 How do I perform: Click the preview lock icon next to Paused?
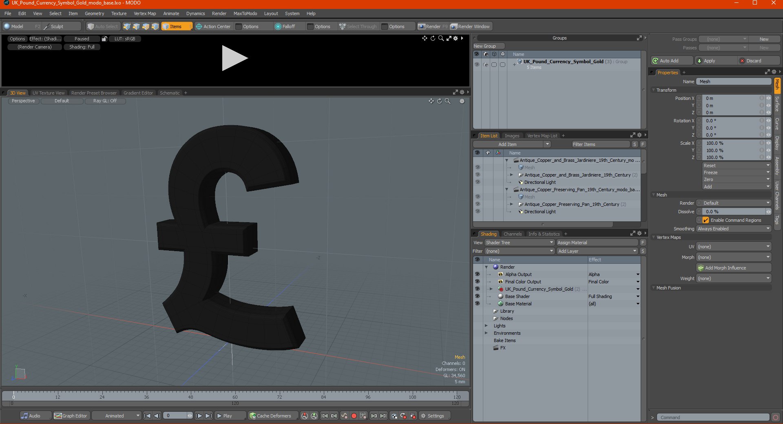pos(104,39)
